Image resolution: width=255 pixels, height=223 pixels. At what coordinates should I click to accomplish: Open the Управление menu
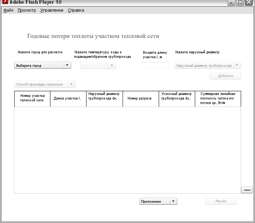pyautogui.click(x=52, y=10)
